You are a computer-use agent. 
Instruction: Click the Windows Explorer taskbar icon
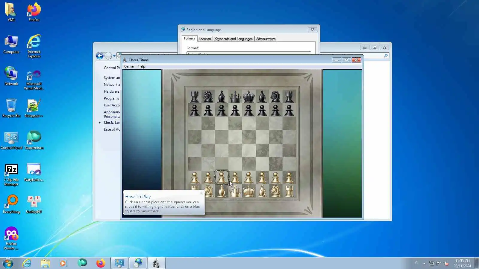pos(45,263)
